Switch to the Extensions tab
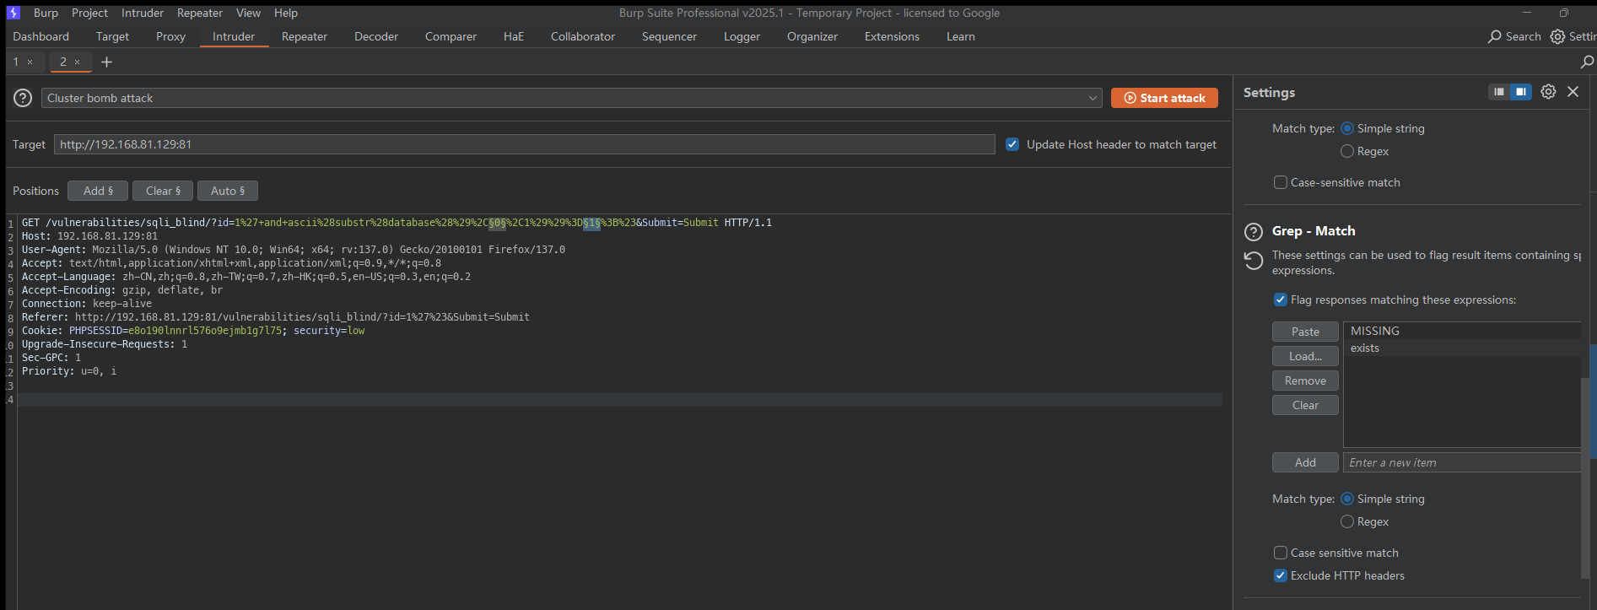 click(892, 36)
